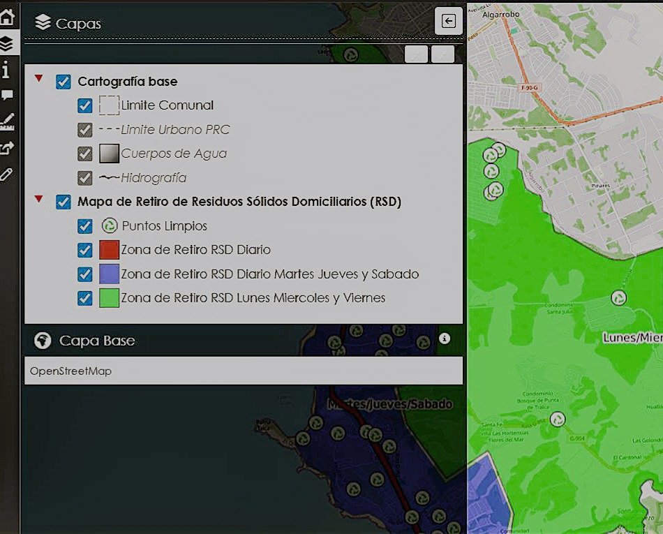
Task: Toggle Cuerpos de Agua layer visibility
Action: coord(85,154)
